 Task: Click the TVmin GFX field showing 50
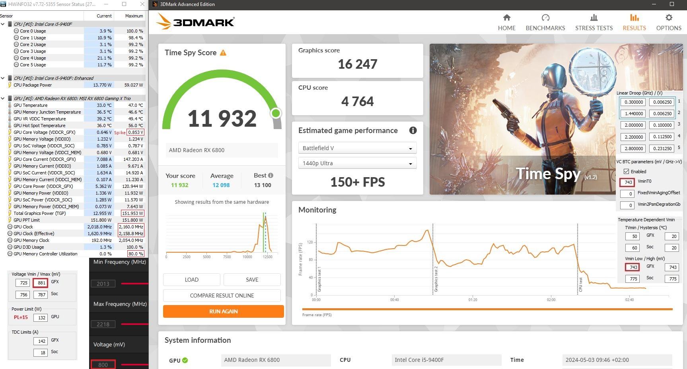pos(632,236)
